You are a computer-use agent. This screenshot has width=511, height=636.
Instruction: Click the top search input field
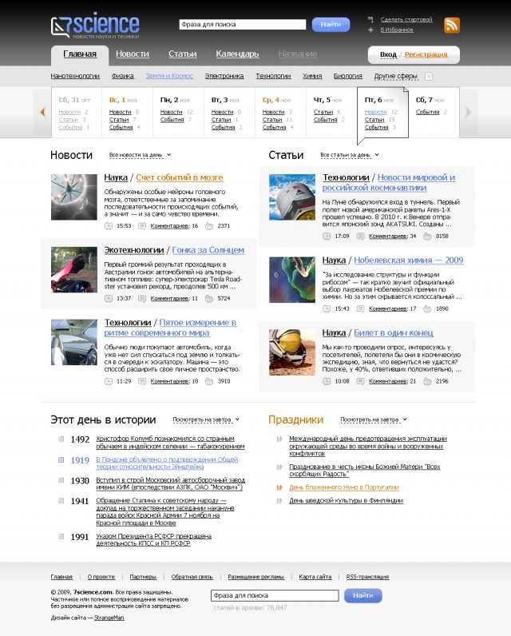pyautogui.click(x=243, y=25)
